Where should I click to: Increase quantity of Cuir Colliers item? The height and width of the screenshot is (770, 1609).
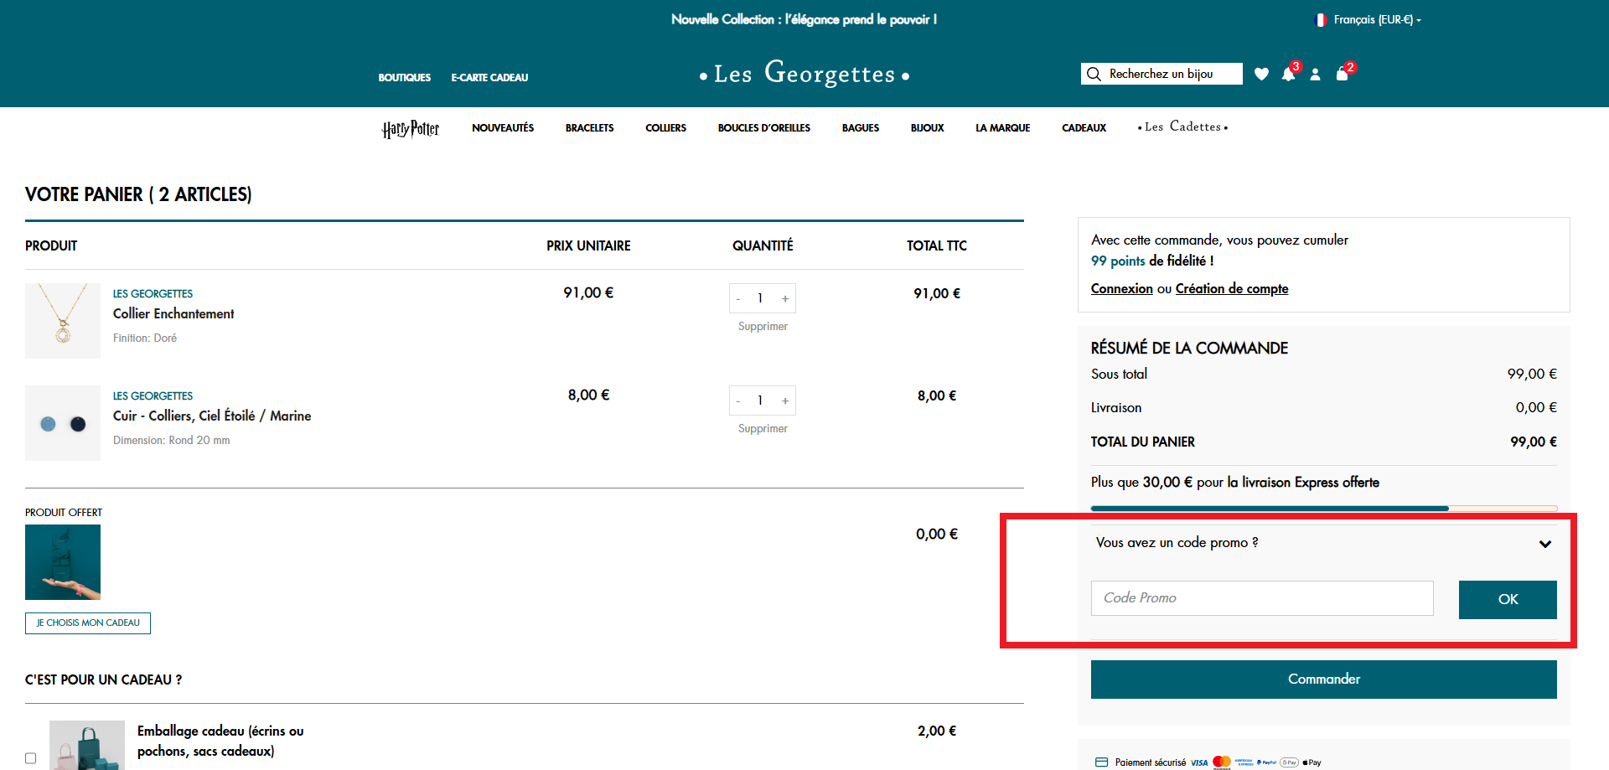[785, 401]
